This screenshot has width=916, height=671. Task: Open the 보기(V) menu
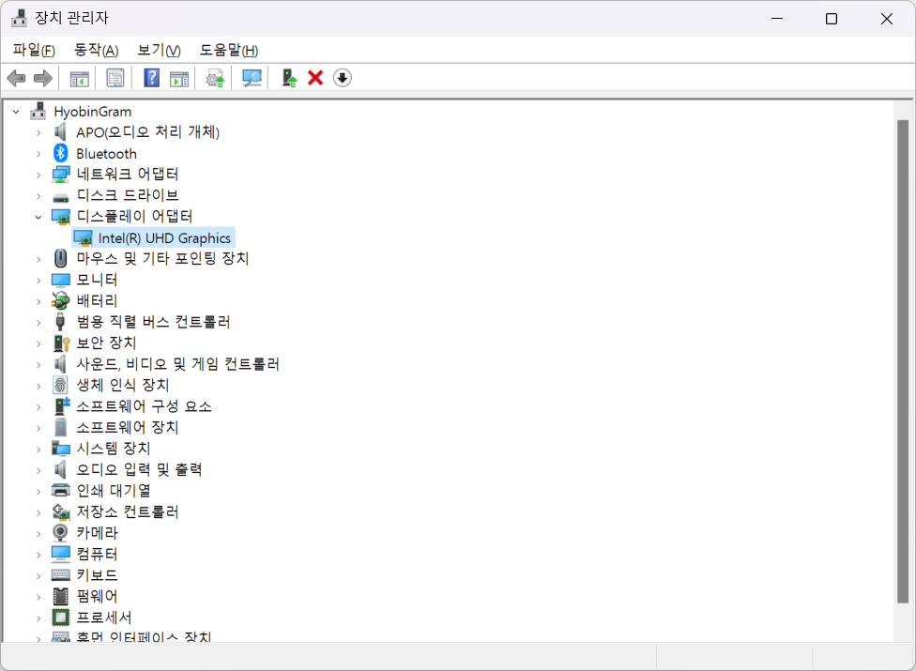[159, 51]
